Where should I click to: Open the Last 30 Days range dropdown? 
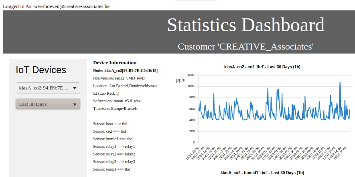48,104
